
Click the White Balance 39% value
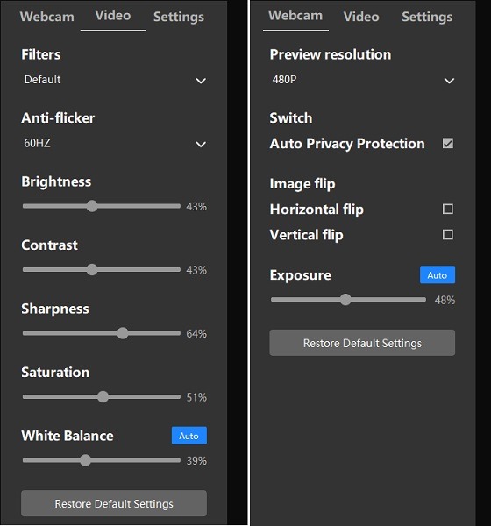click(x=196, y=461)
